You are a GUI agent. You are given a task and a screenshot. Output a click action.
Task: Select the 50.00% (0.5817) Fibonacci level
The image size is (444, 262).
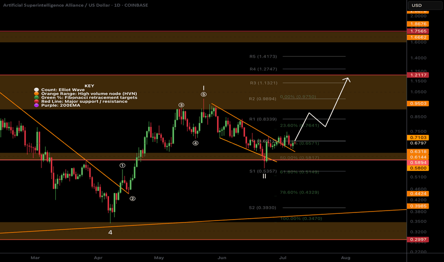tap(300, 158)
